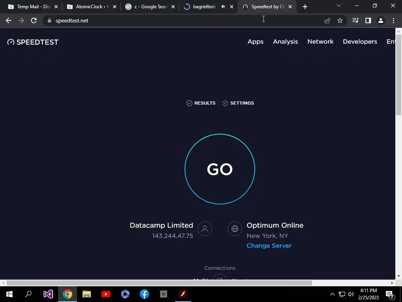Close the bagrieltinti tab
The image size is (402, 302).
pos(232,7)
